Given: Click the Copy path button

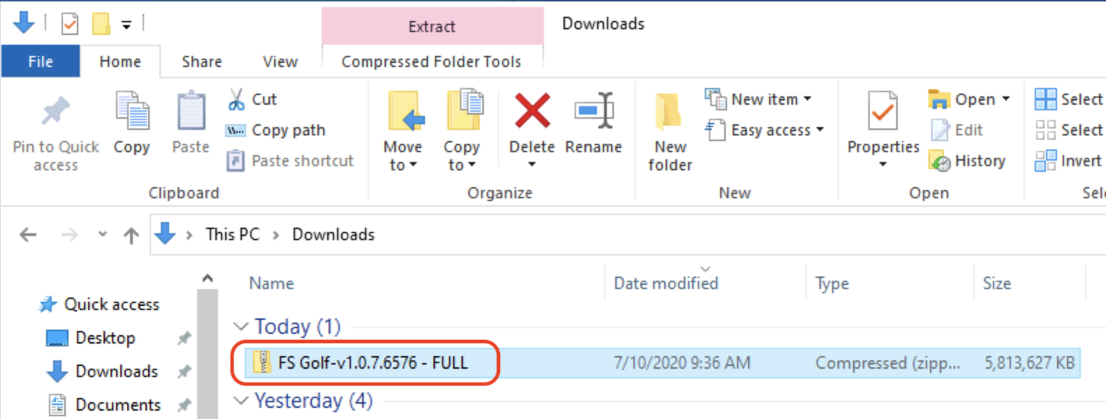Looking at the screenshot, I should coord(275,130).
